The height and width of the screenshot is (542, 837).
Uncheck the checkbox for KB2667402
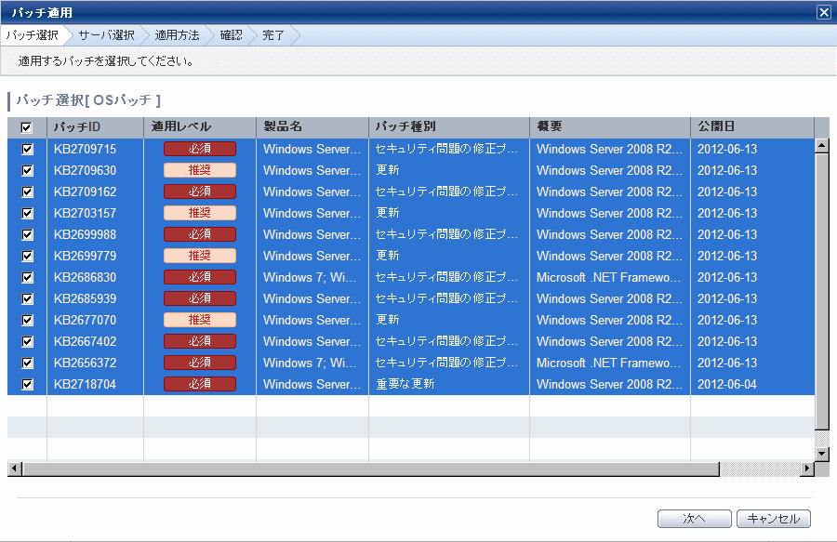27,341
